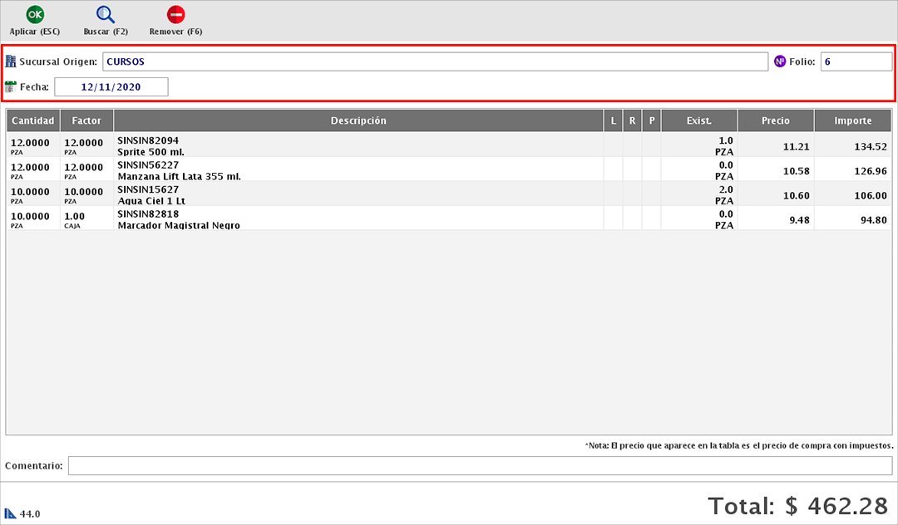Click the blue version icon beside 44.0
898x525 pixels.
pos(10,513)
